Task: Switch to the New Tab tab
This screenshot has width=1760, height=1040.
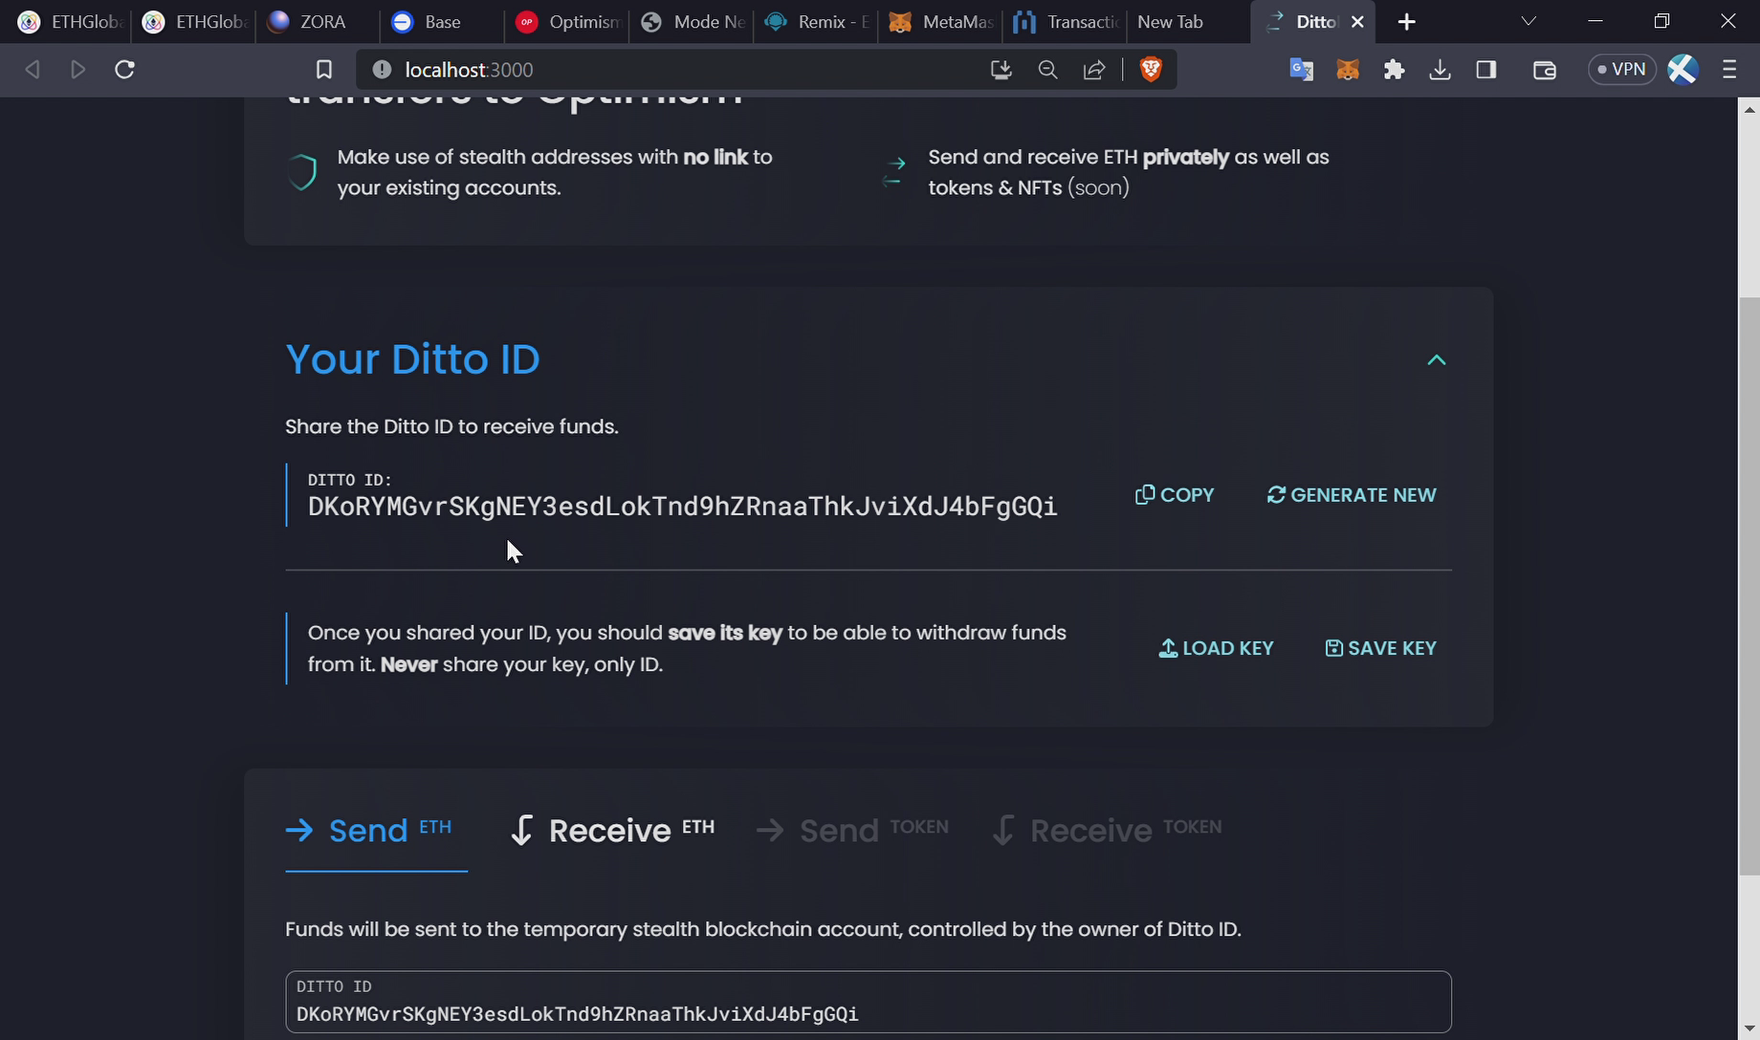Action: pos(1188,22)
